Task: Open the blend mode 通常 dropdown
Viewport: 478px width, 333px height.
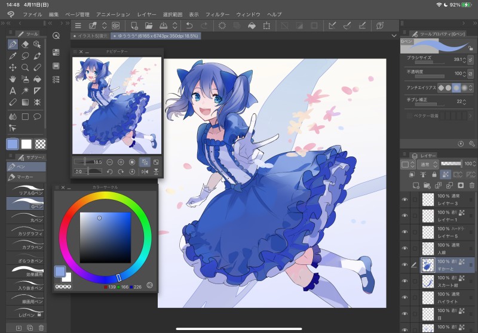Action: pos(428,164)
